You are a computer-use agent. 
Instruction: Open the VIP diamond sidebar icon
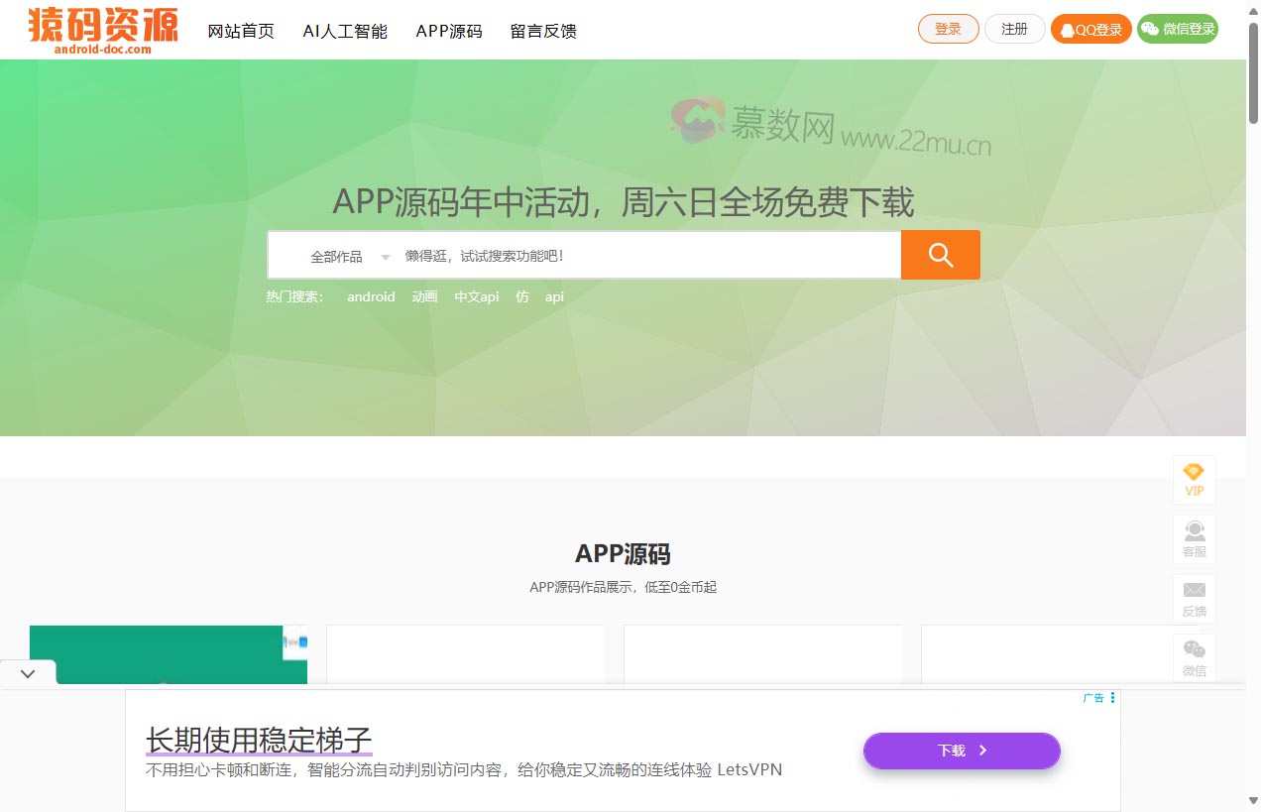[x=1194, y=480]
